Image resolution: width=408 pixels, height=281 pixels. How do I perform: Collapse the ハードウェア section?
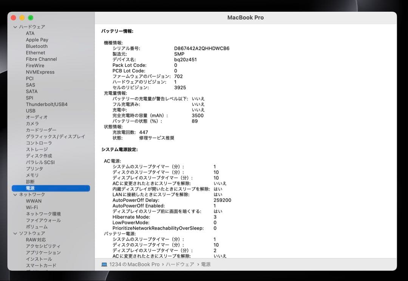[x=15, y=26]
